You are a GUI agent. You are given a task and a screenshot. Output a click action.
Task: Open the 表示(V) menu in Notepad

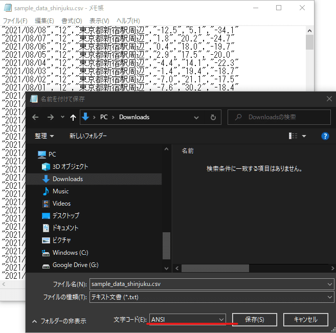coord(99,21)
